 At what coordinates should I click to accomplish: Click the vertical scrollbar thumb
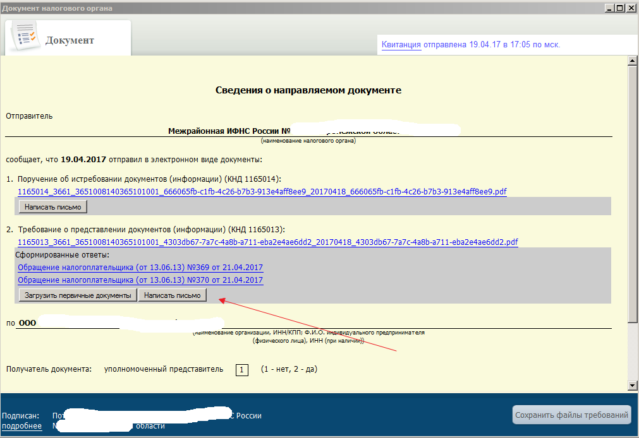631,189
